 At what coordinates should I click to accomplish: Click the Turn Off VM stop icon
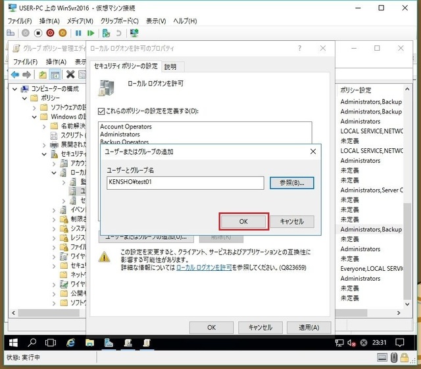click(38, 33)
